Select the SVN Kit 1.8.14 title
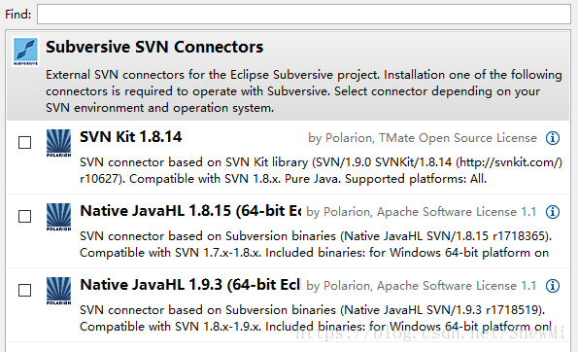 (x=131, y=137)
